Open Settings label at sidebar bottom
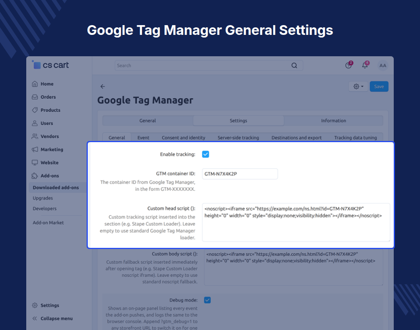The width and height of the screenshot is (420, 330). pos(50,305)
